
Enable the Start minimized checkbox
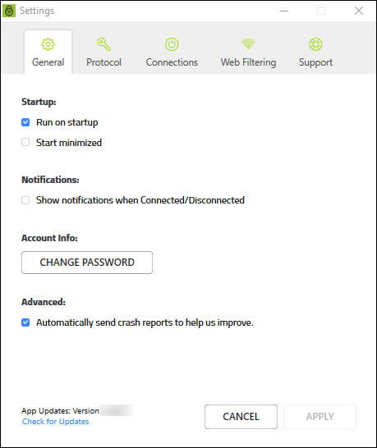click(x=25, y=142)
